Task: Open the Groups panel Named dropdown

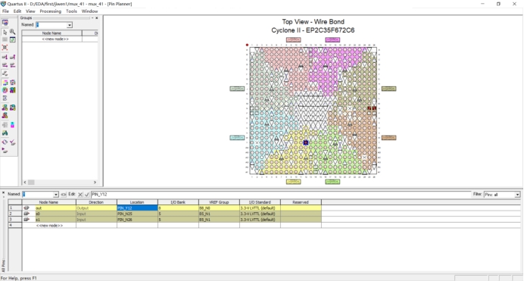Action: pos(70,25)
